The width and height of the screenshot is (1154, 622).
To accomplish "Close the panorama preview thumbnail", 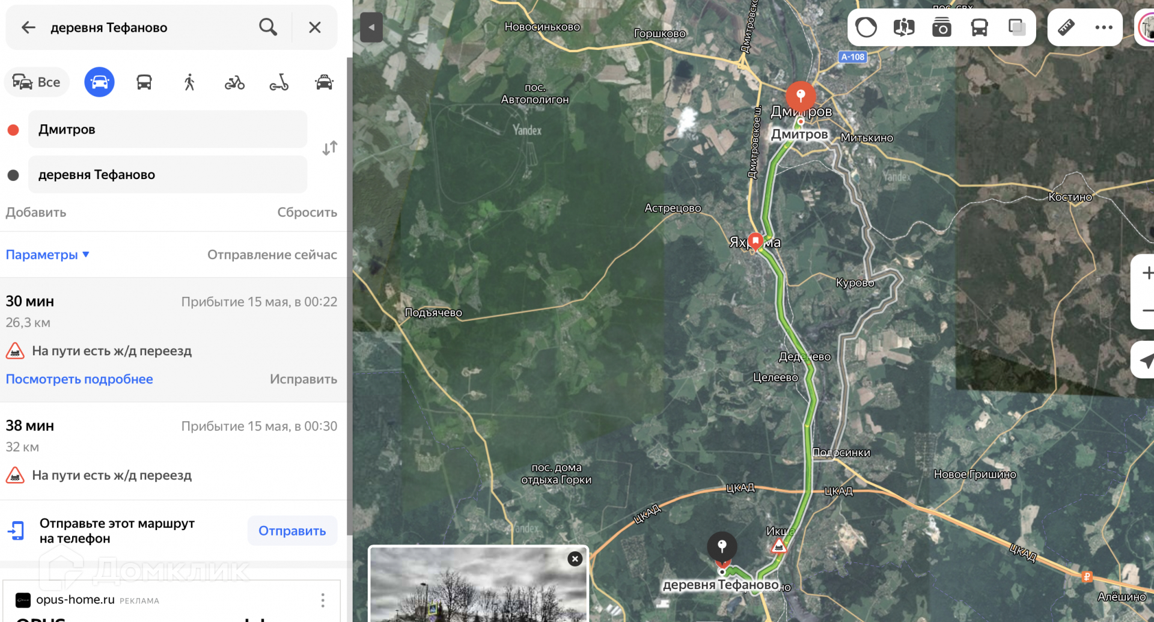I will pos(575,559).
